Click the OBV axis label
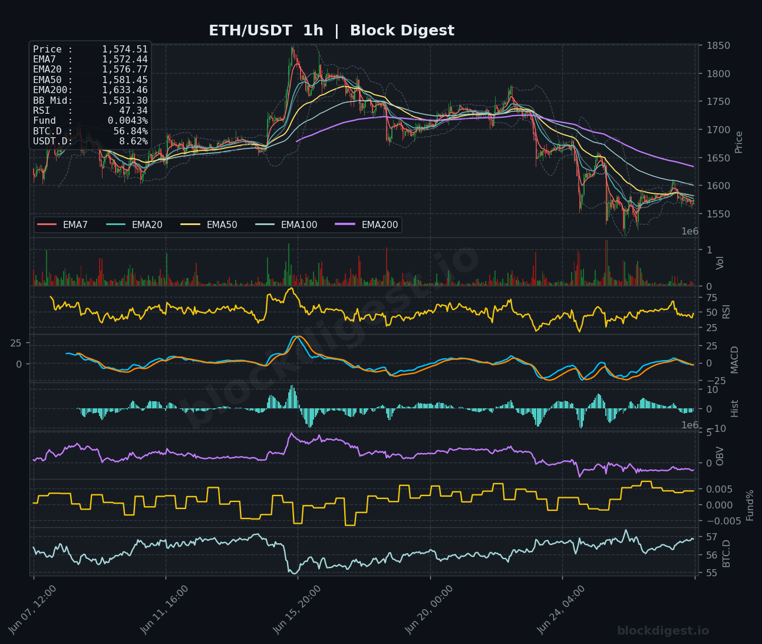Screen dimensions: 762x644 (x=720, y=456)
